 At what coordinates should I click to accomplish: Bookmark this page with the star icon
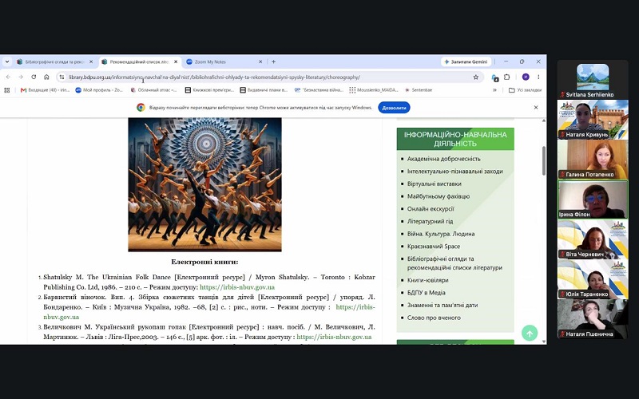[x=475, y=77]
